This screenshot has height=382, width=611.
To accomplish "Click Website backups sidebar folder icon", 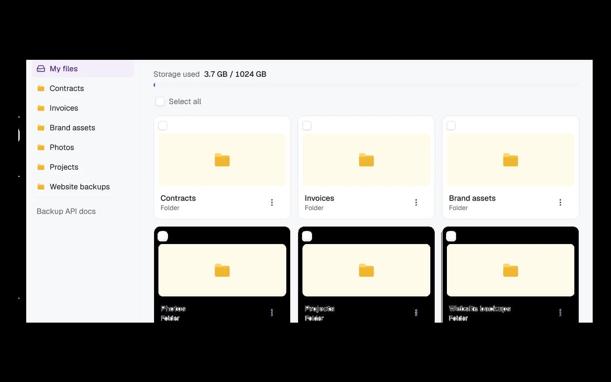I will click(x=41, y=186).
